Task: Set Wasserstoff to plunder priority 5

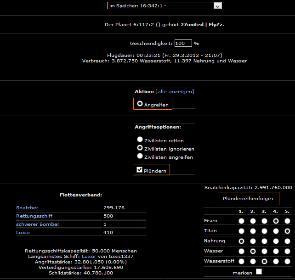Action: click(287, 261)
